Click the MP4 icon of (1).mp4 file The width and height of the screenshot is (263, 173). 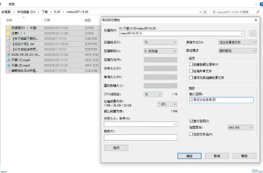point(8,60)
